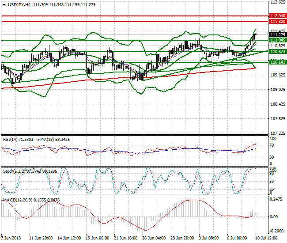Click the MACD scale value 0.2475

point(276,199)
